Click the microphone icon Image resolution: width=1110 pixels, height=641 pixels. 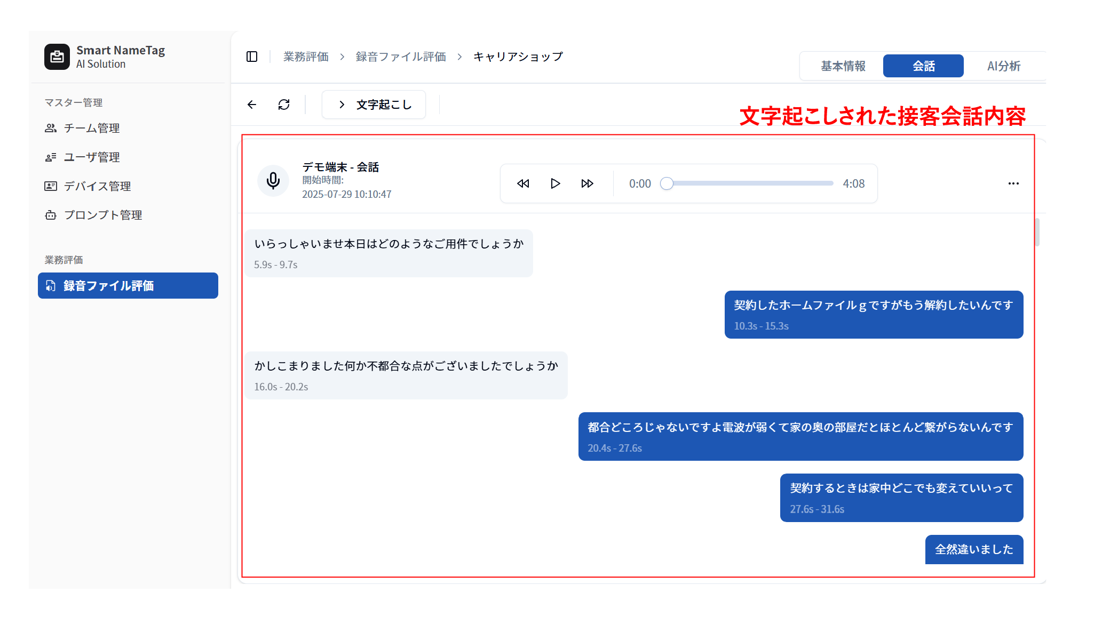point(273,181)
